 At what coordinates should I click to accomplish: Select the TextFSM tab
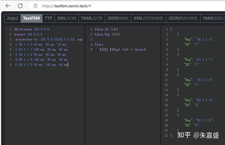[x=31, y=18]
